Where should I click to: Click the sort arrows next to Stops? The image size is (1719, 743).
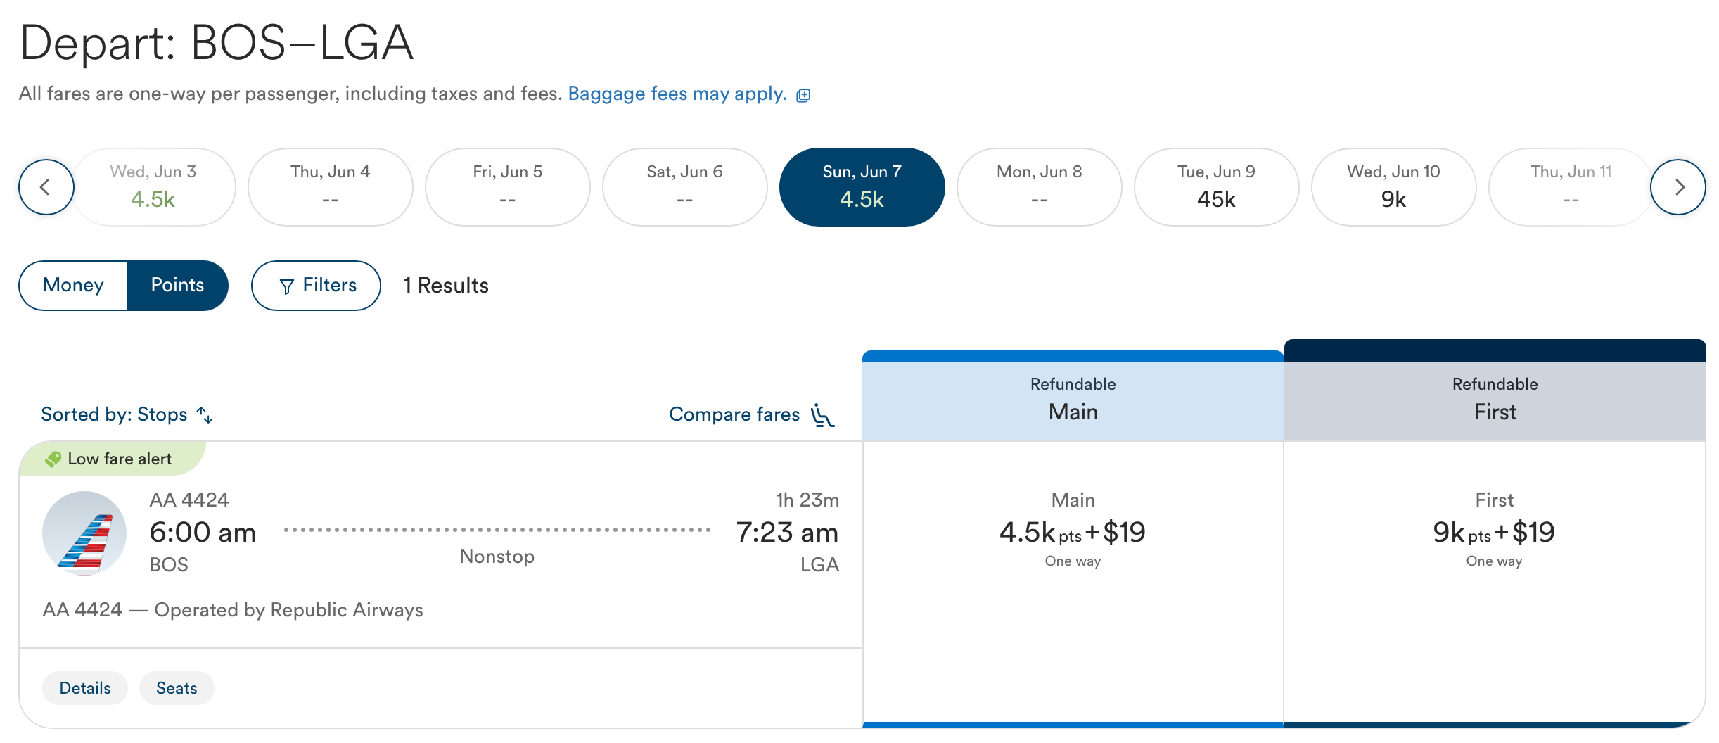click(205, 415)
